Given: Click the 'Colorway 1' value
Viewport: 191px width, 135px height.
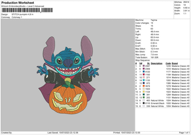Looking at the screenshot, I should pyautogui.click(x=17, y=17).
